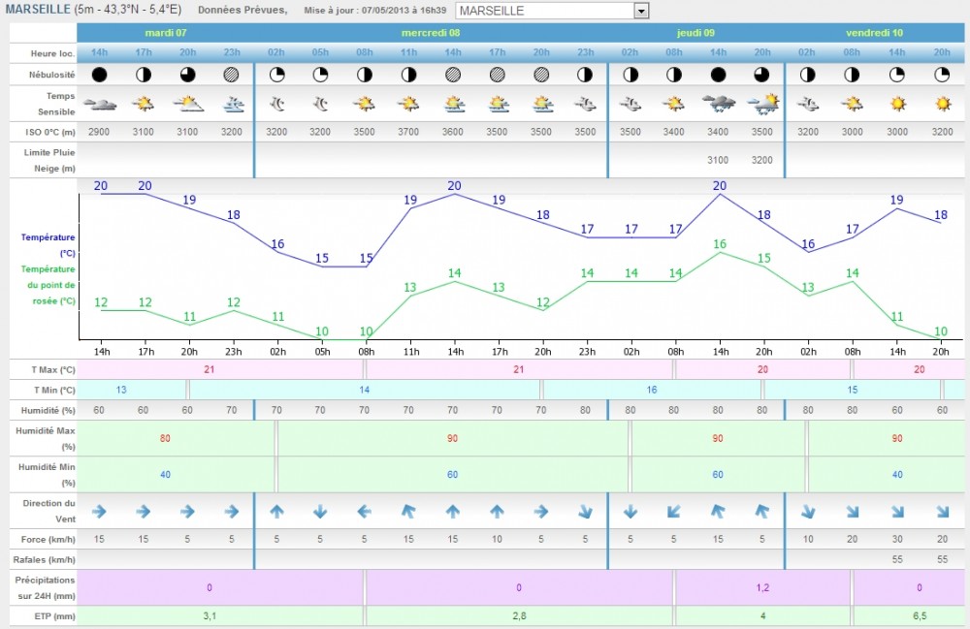Select the mercredi 08 day header
970x629 pixels.
pos(431,32)
